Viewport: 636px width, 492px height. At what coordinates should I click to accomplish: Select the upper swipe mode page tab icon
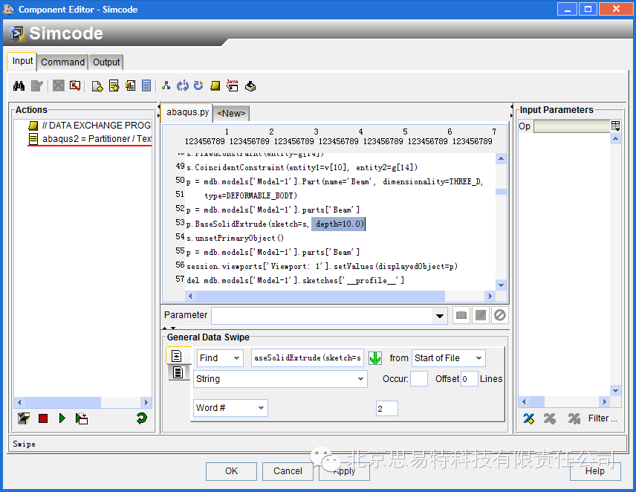click(x=177, y=356)
